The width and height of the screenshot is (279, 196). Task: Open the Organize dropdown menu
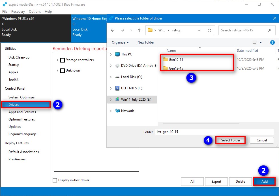click(120, 42)
